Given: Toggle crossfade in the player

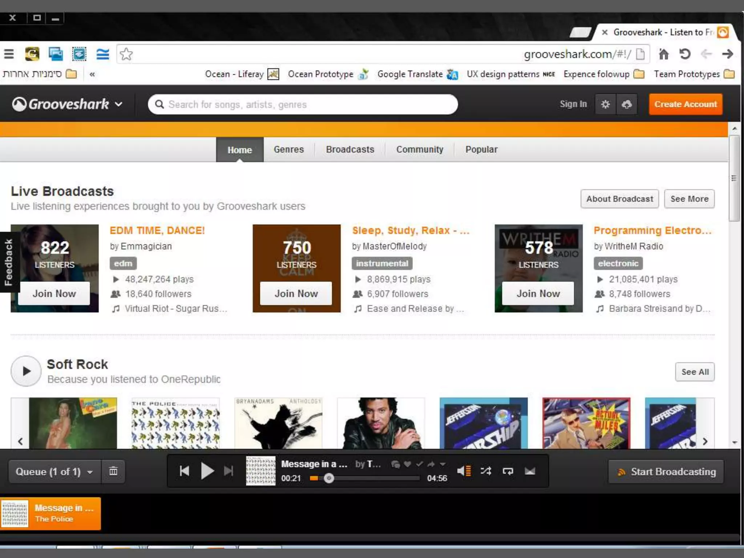Looking at the screenshot, I should coord(530,471).
